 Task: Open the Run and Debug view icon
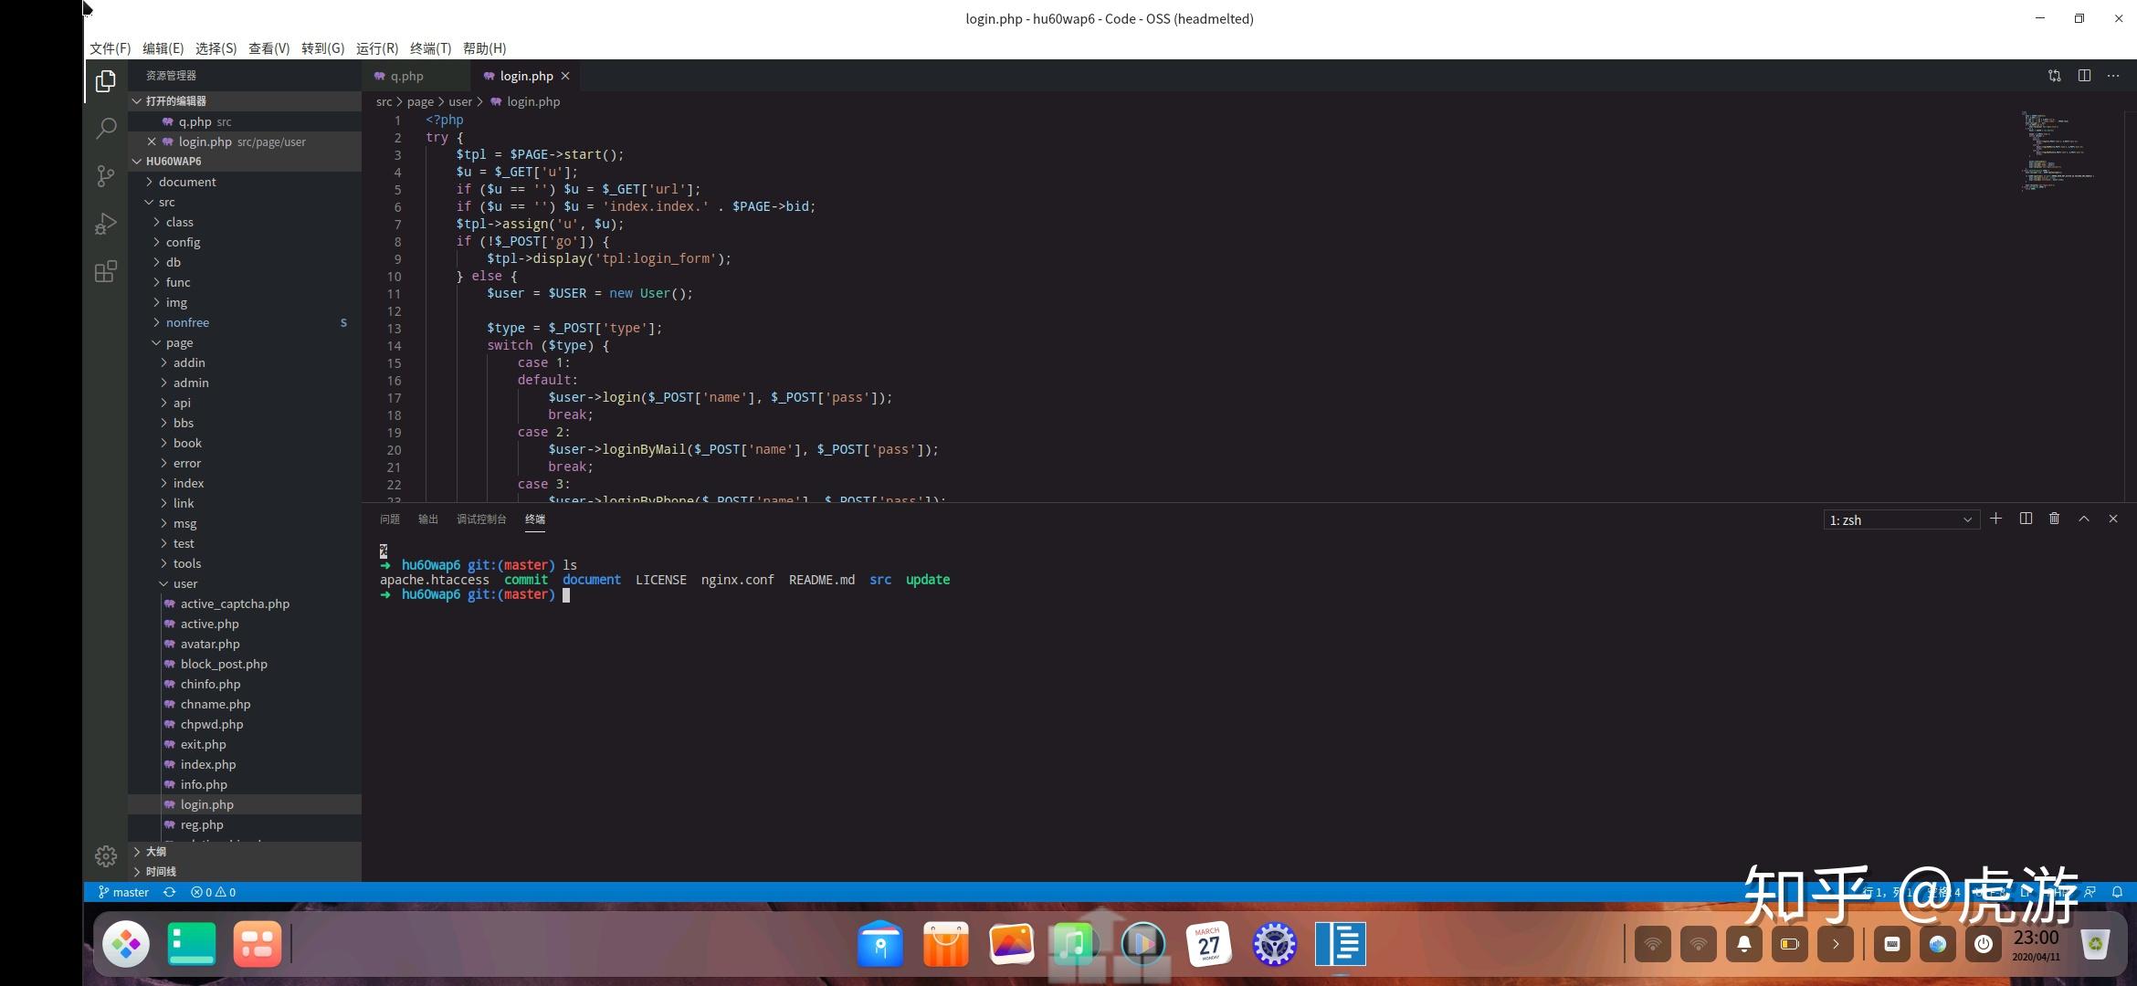pyautogui.click(x=106, y=224)
